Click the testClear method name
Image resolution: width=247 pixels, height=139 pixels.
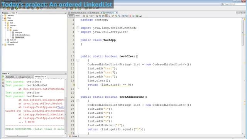coord(127,56)
